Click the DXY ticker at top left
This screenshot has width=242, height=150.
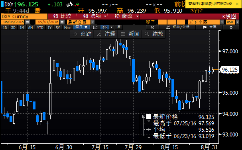coord(9,4)
